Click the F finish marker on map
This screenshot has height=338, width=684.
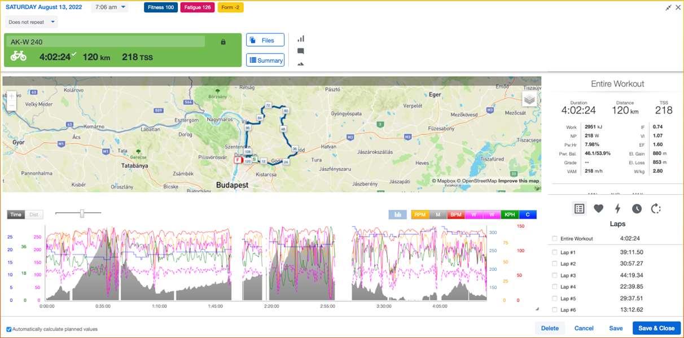238,160
